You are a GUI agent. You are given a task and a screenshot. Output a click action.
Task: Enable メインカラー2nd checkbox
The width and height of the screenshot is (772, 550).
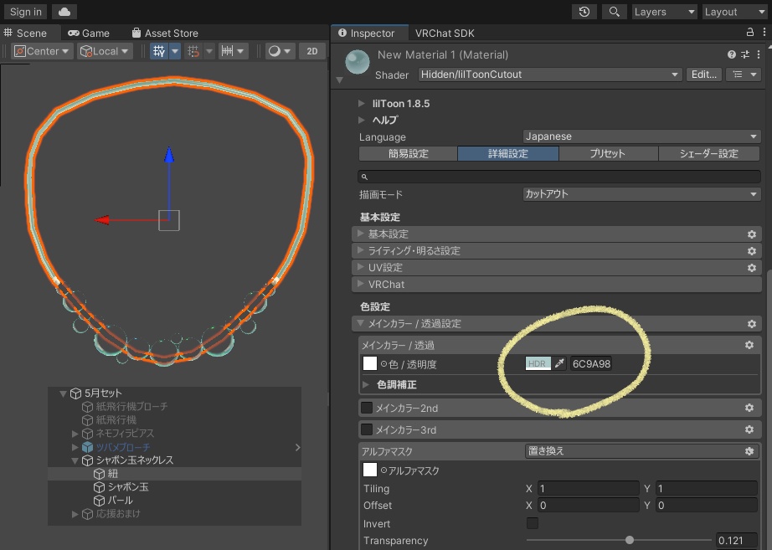[367, 408]
